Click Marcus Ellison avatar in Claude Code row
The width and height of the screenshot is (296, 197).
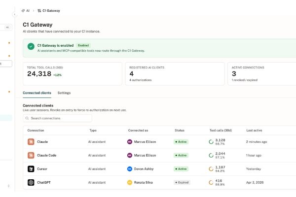(130, 155)
